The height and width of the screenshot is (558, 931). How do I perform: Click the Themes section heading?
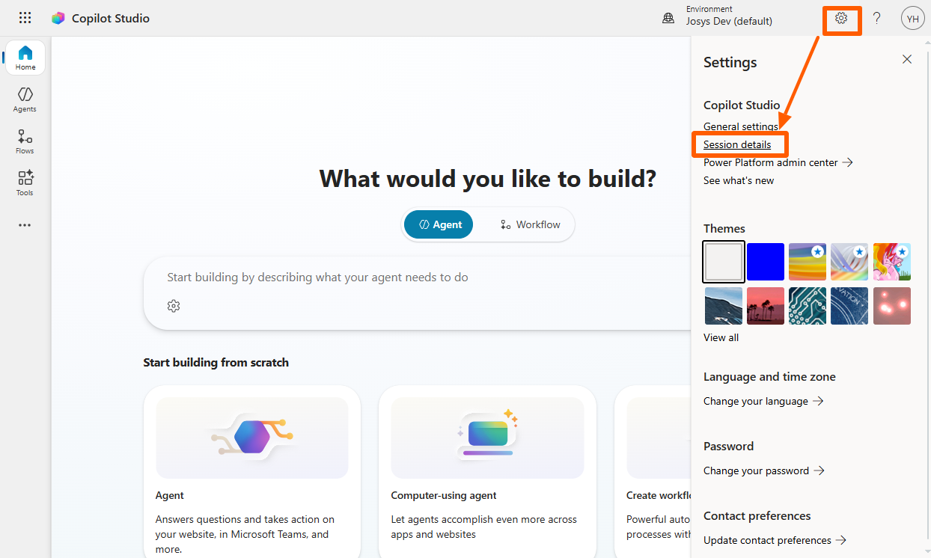pos(724,229)
